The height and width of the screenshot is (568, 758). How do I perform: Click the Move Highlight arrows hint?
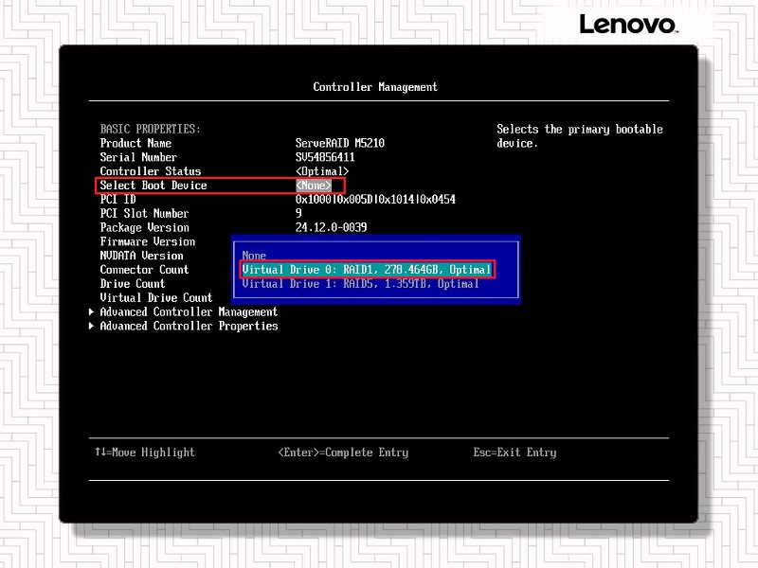[x=144, y=453]
